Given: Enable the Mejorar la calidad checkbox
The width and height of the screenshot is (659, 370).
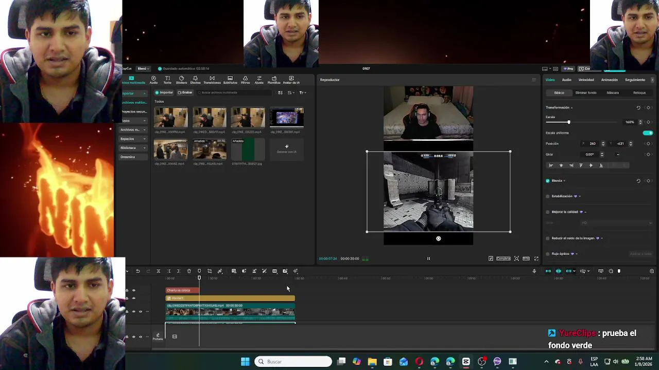Looking at the screenshot, I should [547, 212].
